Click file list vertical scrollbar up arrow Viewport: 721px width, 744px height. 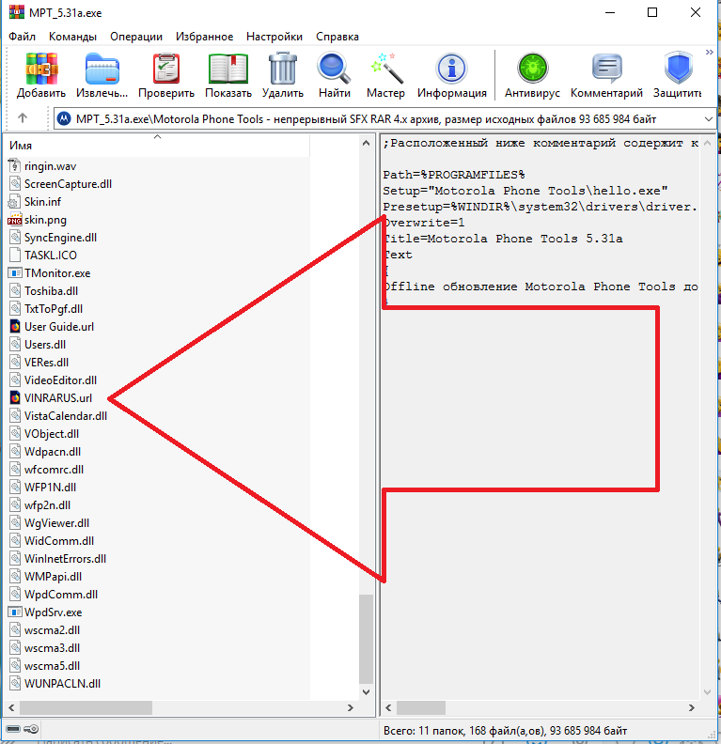(x=366, y=143)
